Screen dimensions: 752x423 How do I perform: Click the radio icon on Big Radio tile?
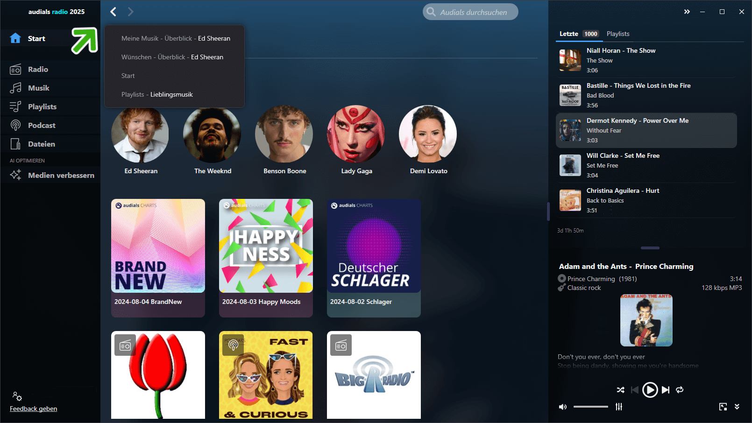click(x=341, y=345)
